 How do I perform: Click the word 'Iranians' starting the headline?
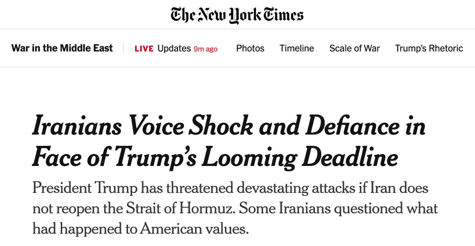pyautogui.click(x=77, y=126)
